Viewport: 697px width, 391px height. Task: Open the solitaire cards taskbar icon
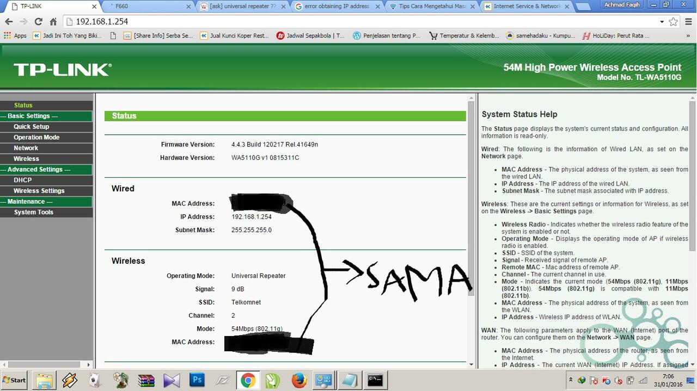[x=95, y=380]
